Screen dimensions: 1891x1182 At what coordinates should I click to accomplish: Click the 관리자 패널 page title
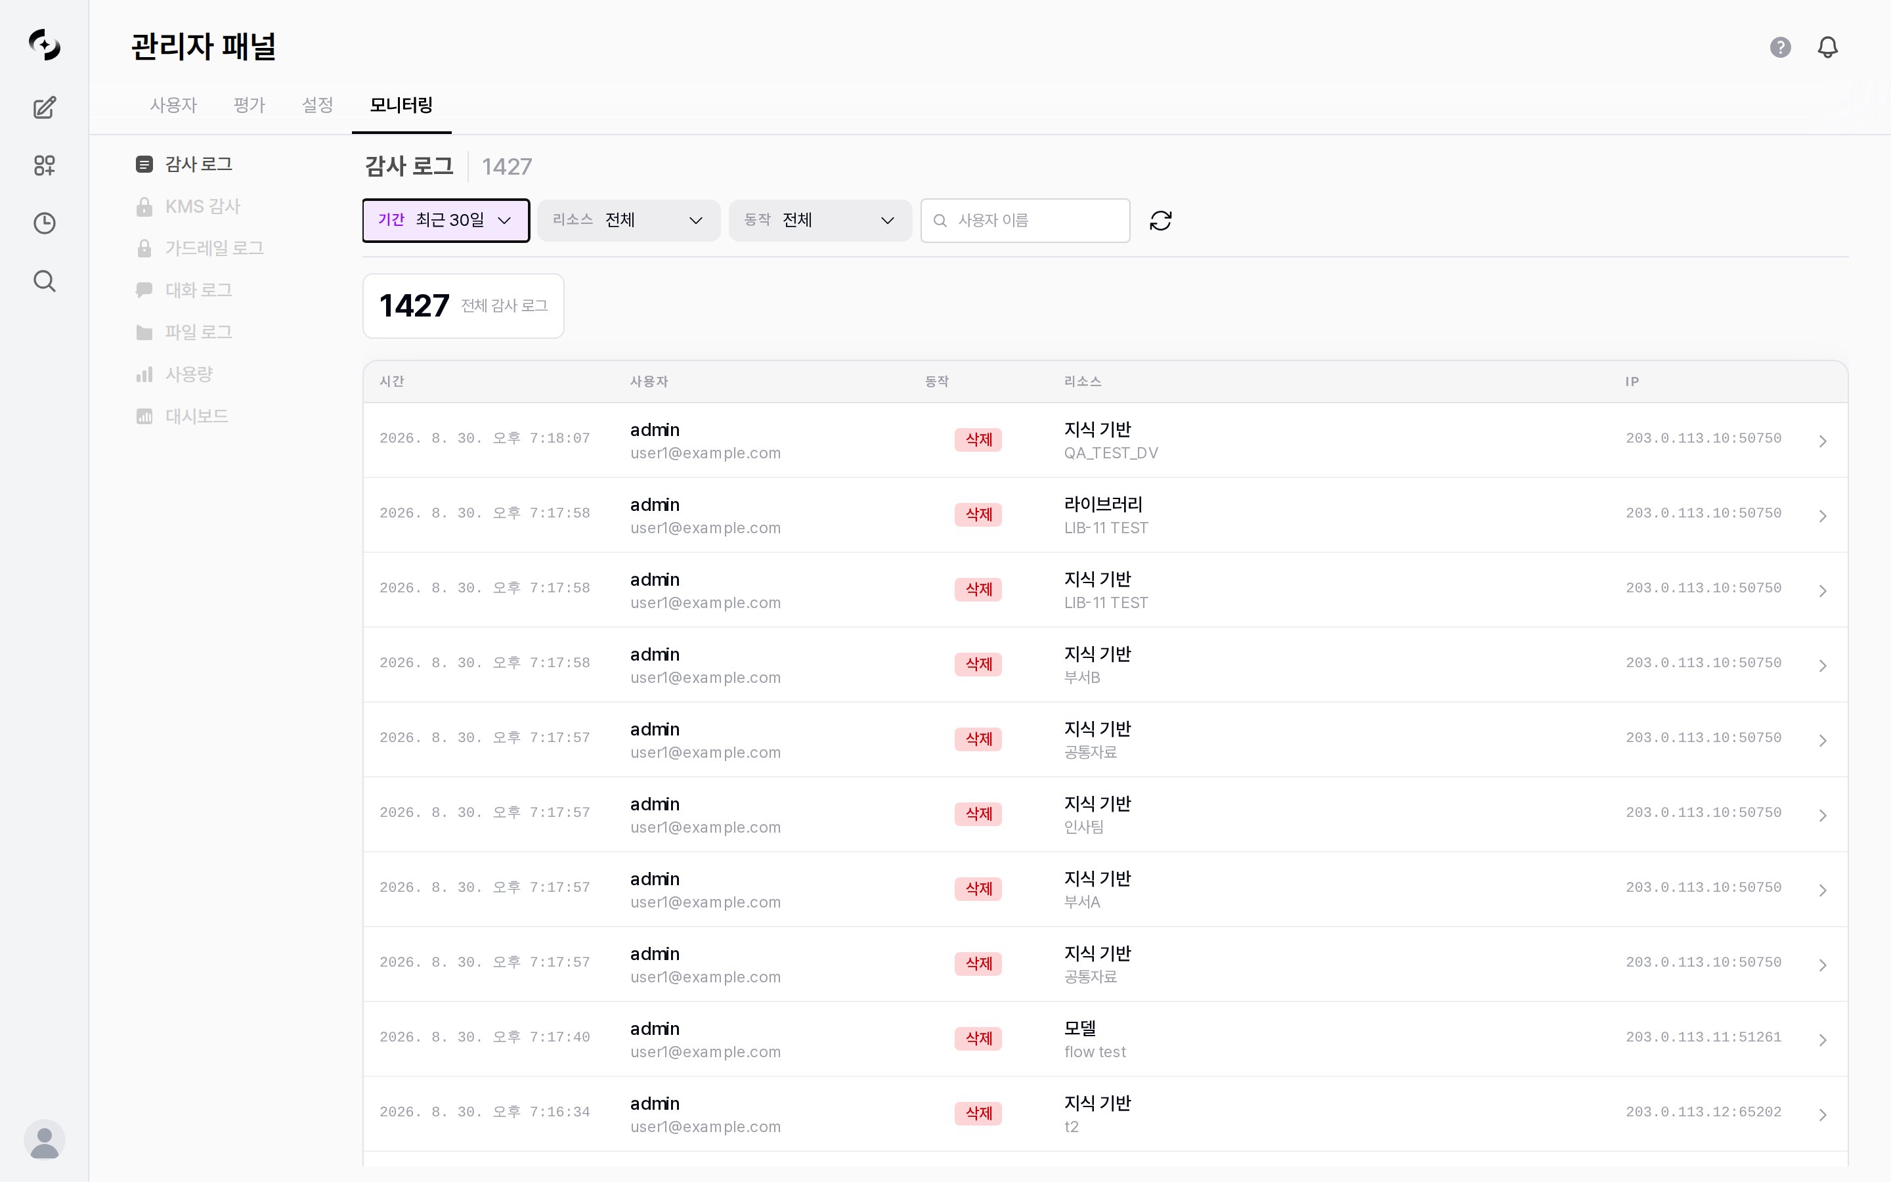pyautogui.click(x=203, y=47)
